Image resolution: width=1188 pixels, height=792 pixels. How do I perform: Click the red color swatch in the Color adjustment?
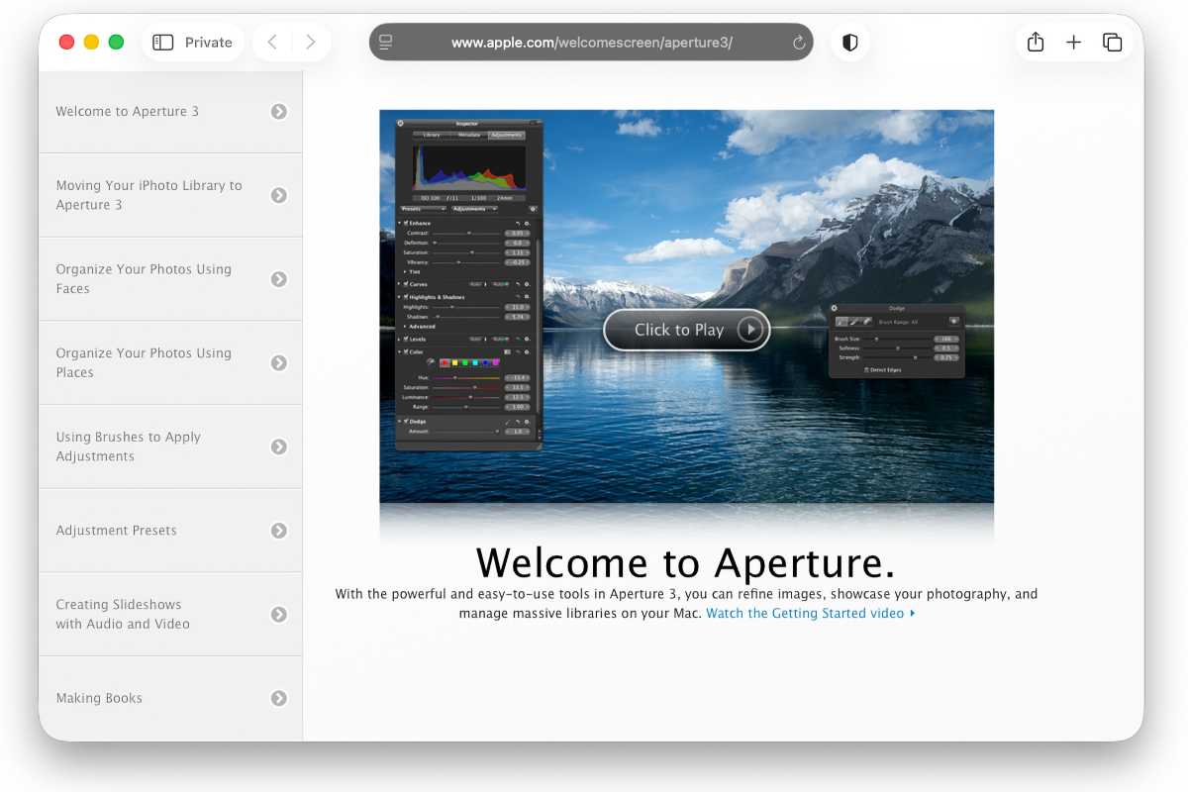(445, 362)
